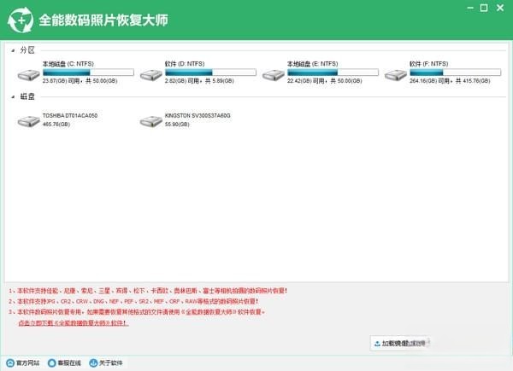Click the TOSHIBA DT01ACA050 disk name
The width and height of the screenshot is (513, 371).
tap(70, 115)
